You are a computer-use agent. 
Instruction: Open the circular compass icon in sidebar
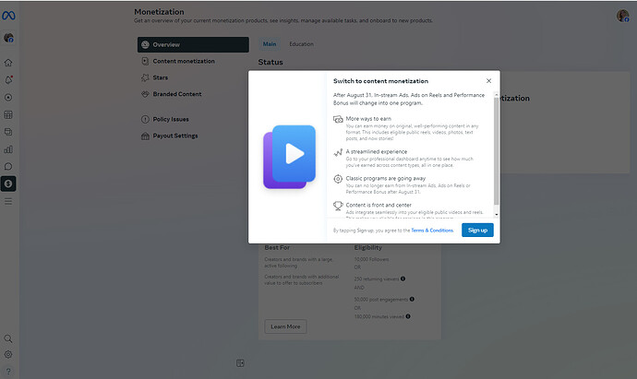[8, 98]
